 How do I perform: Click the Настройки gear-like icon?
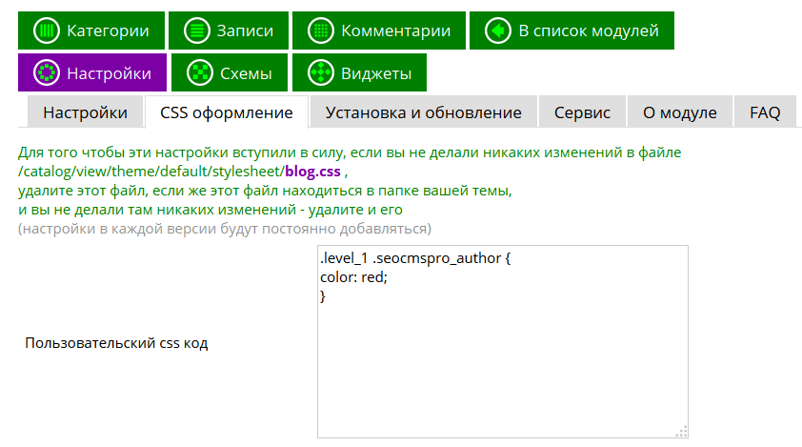(x=47, y=73)
